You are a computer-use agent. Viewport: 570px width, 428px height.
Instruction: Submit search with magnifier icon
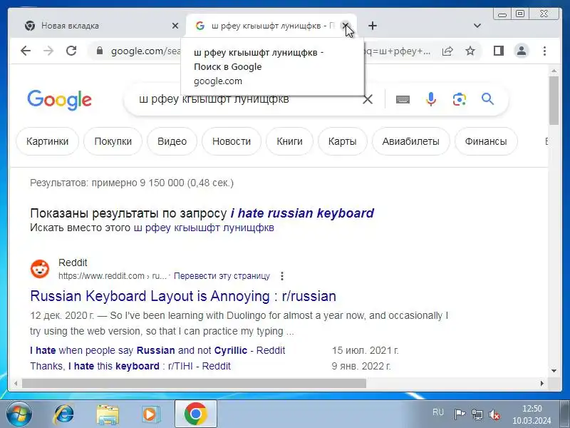[487, 99]
